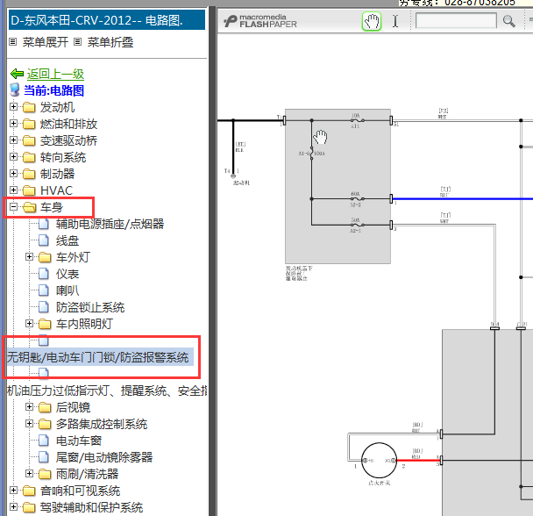Viewport: 533px width, 516px height.
Task: Expand the 燃油和排放 folder
Action: click(x=13, y=124)
